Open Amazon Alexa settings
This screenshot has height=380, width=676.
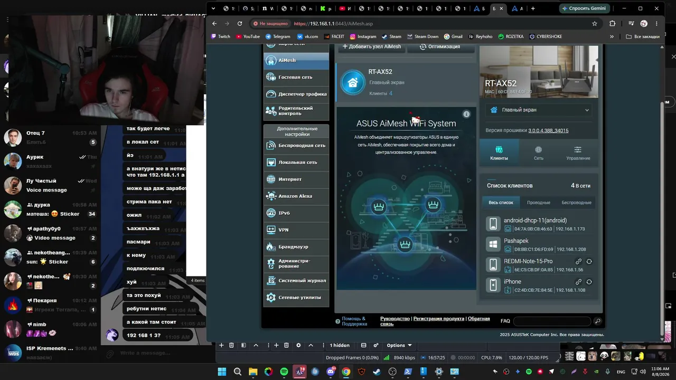pos(296,196)
